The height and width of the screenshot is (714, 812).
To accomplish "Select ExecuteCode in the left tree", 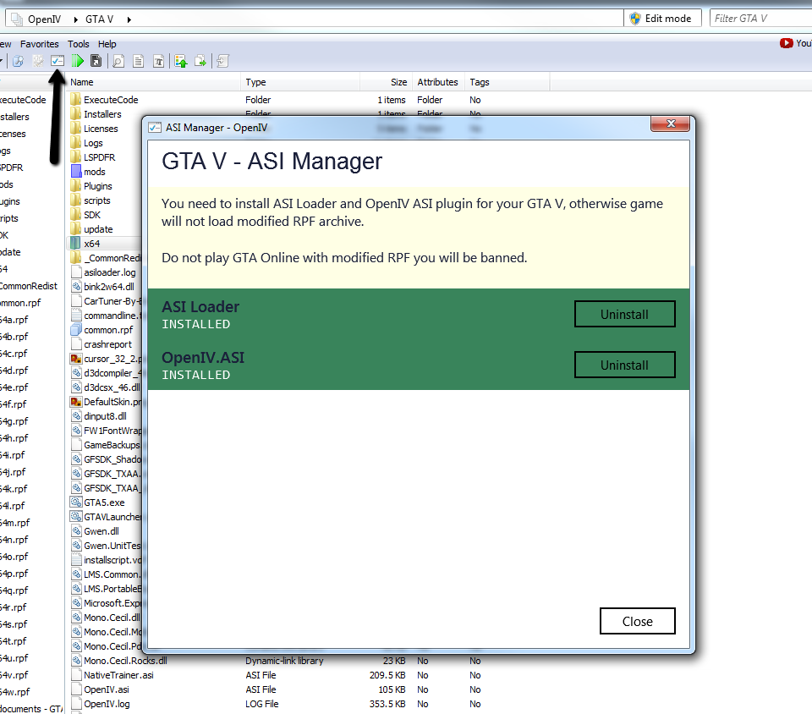I will tap(24, 100).
